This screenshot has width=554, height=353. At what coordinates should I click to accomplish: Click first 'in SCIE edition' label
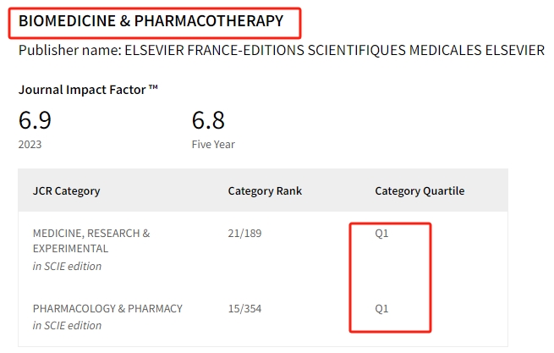click(67, 266)
